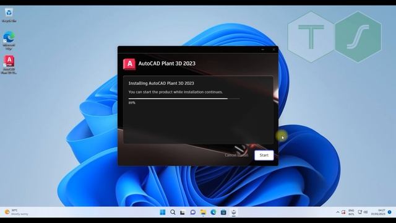Screen dimensions: 396x223
Task: Click the Start button in the installer
Action: 264,155
